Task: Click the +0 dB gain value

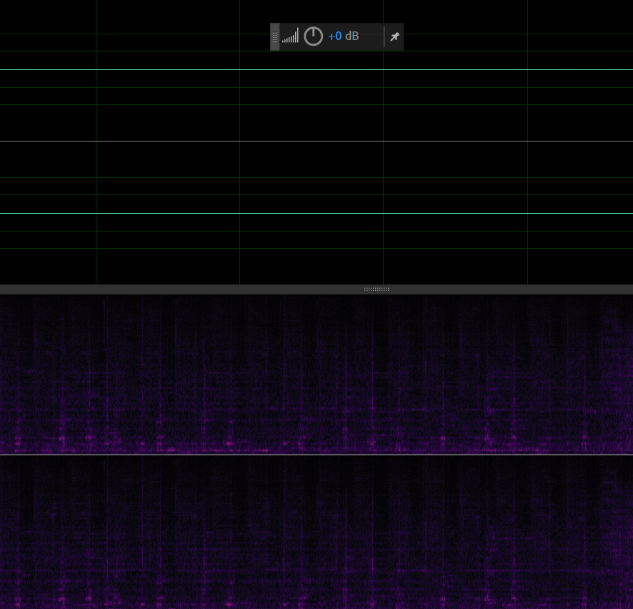Action: (x=343, y=36)
